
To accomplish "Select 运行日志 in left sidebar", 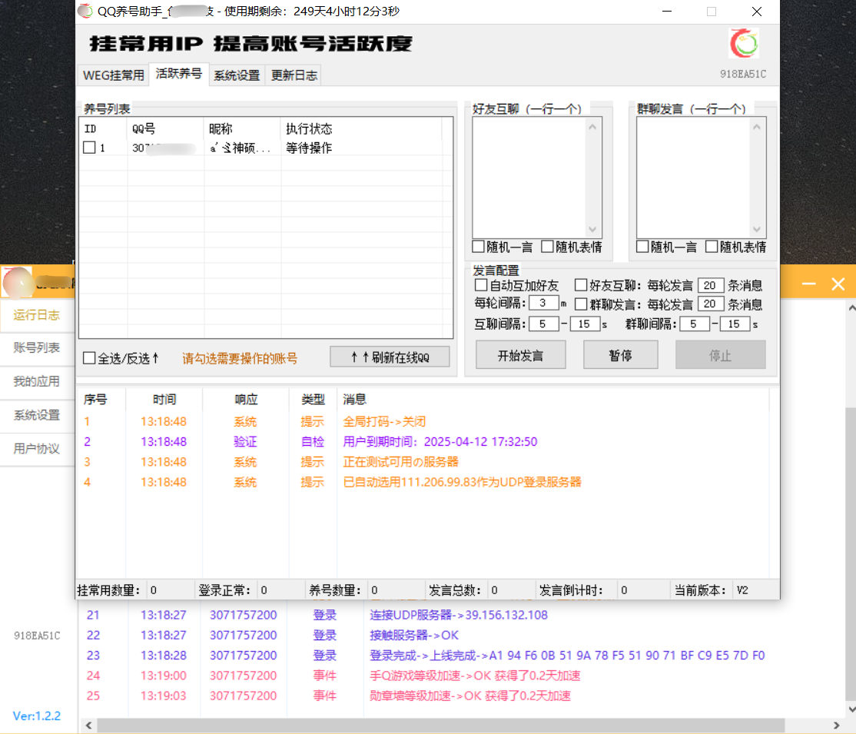I will point(37,315).
